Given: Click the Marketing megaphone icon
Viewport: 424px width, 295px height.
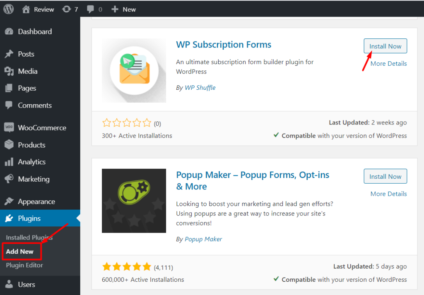Looking at the screenshot, I should point(9,179).
